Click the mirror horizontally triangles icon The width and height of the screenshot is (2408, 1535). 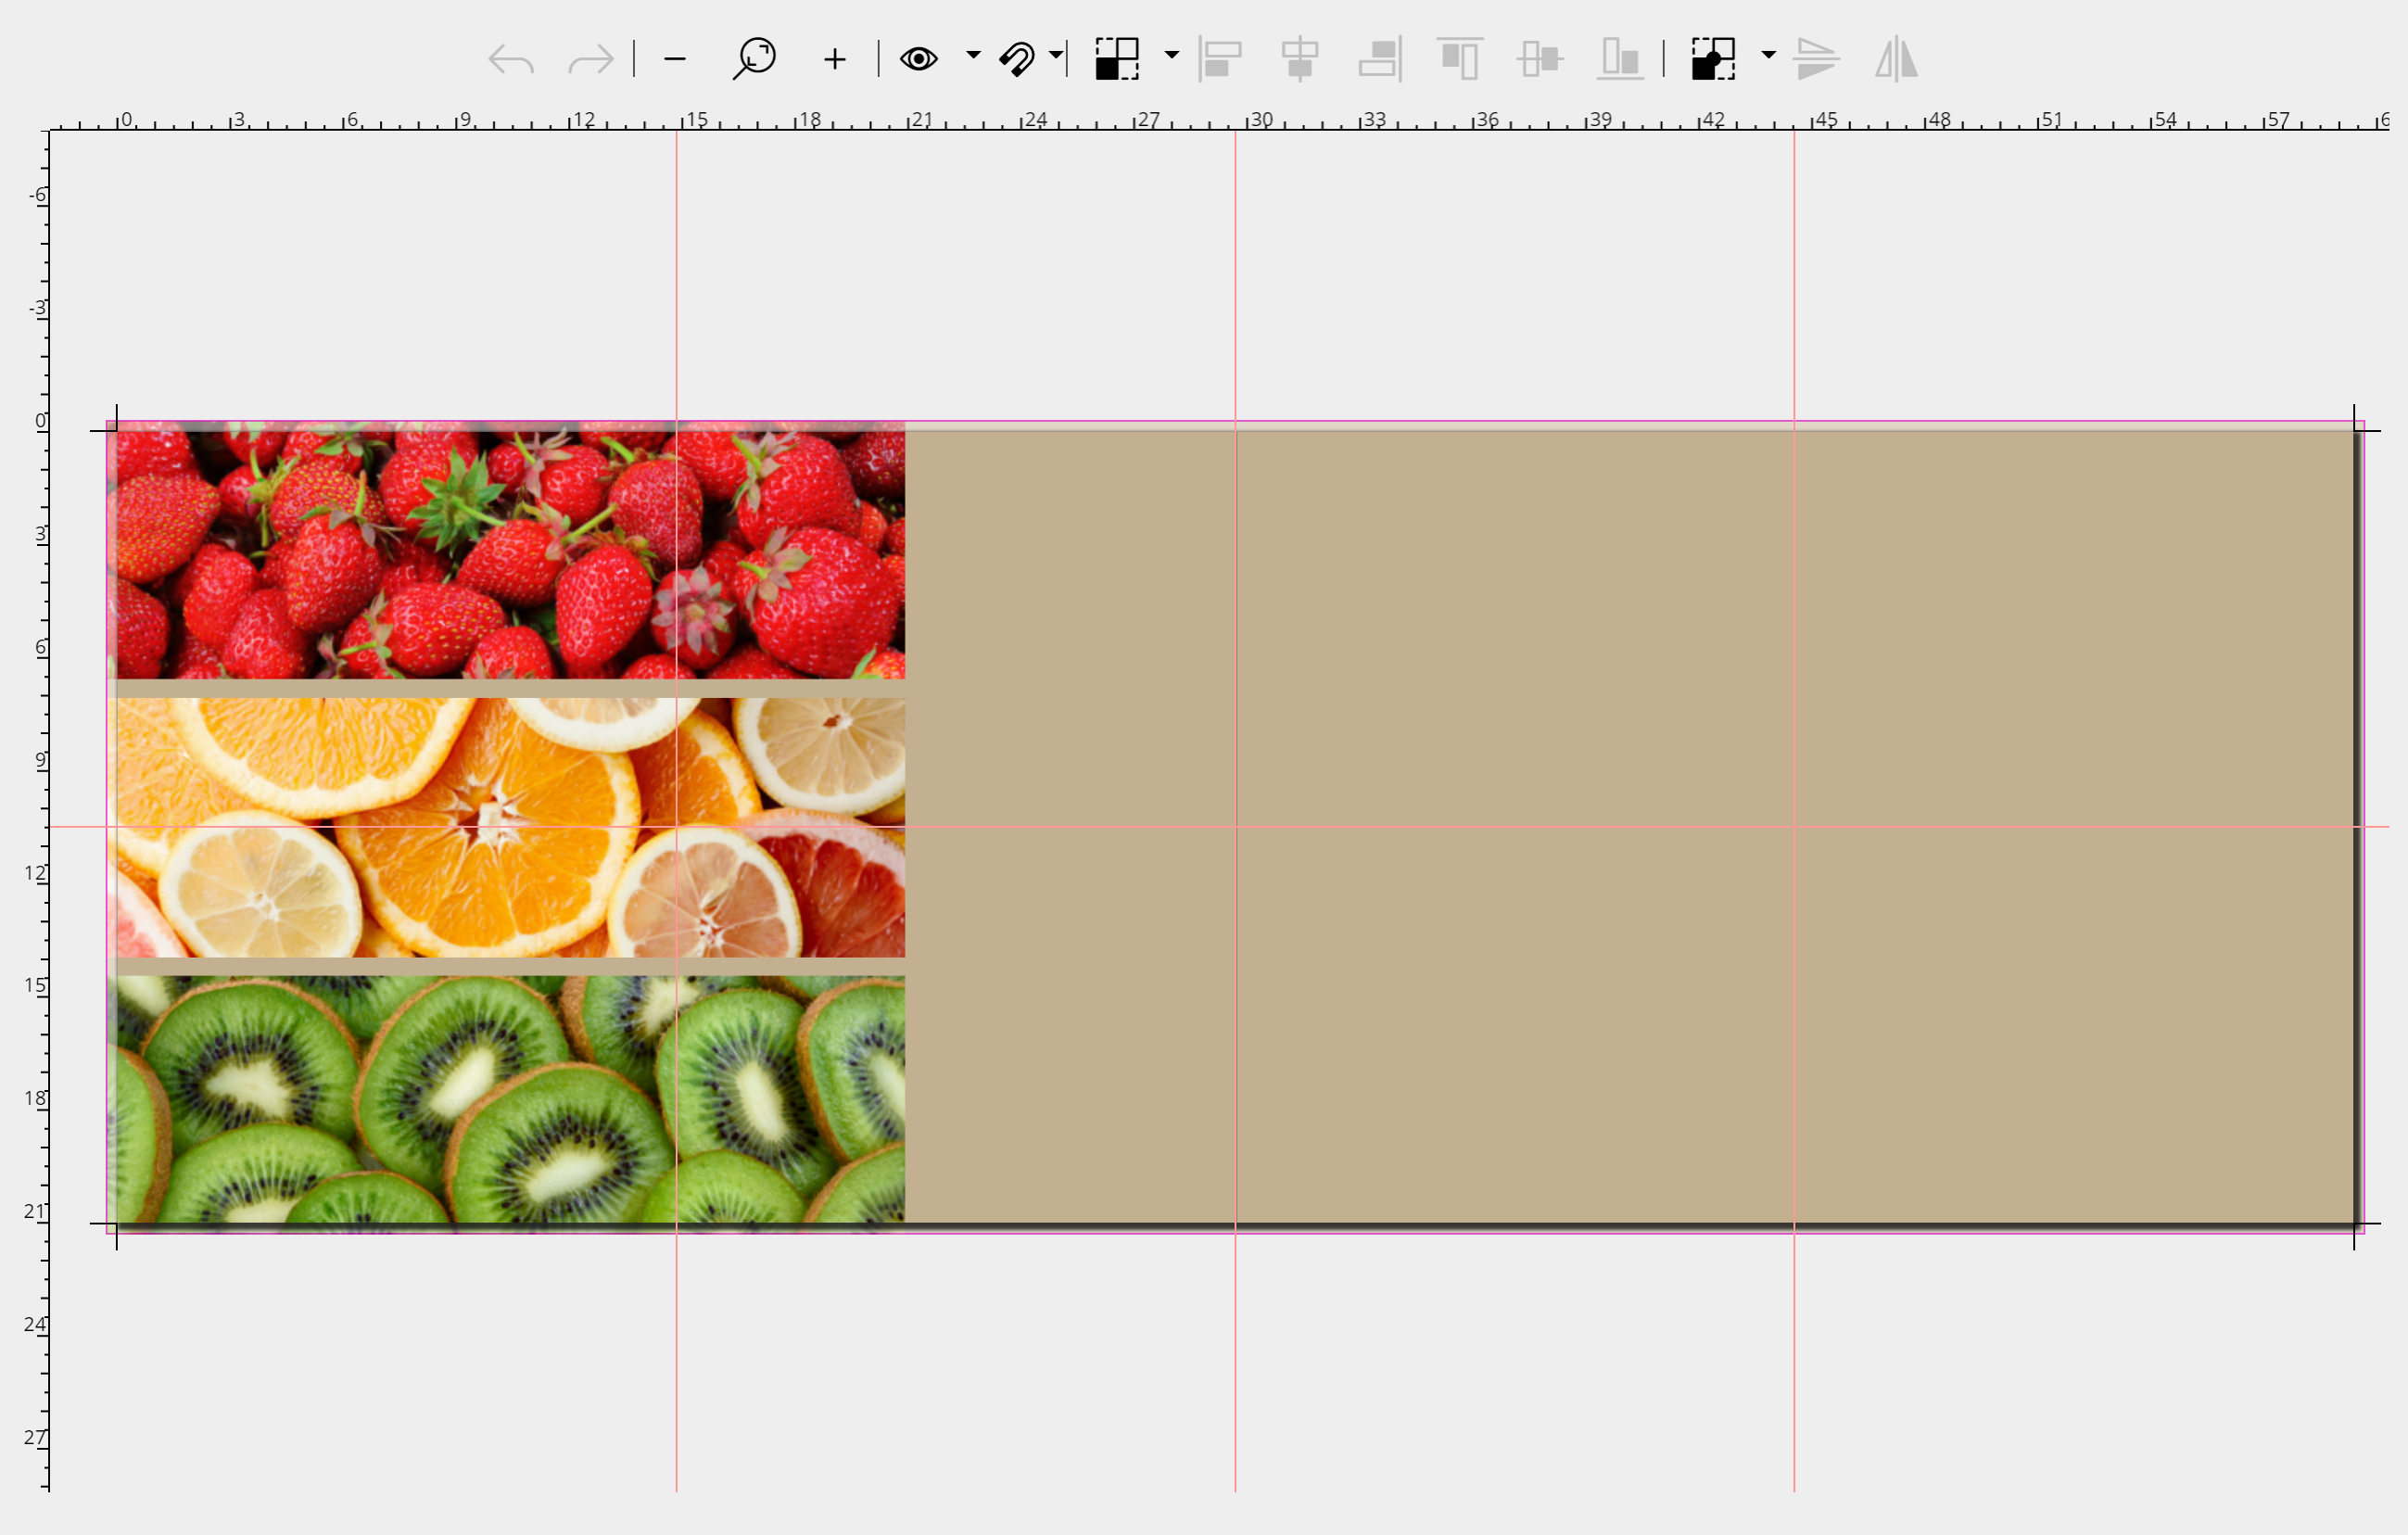click(1896, 60)
